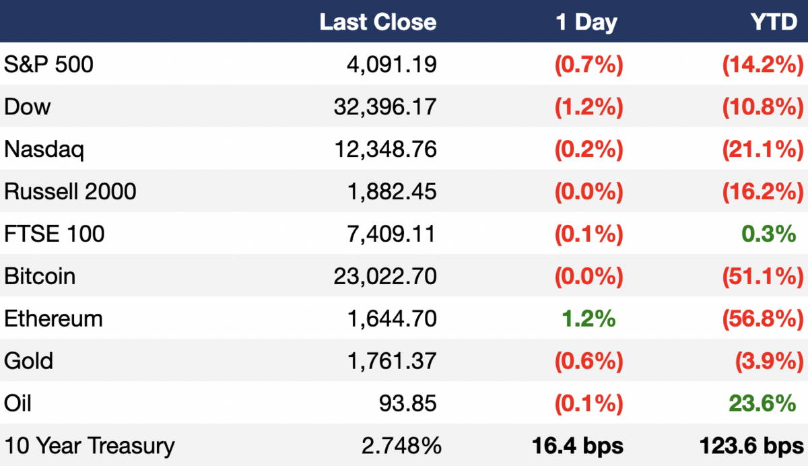Select the Ethereum row label
Screen dimensions: 808x466
click(54, 319)
